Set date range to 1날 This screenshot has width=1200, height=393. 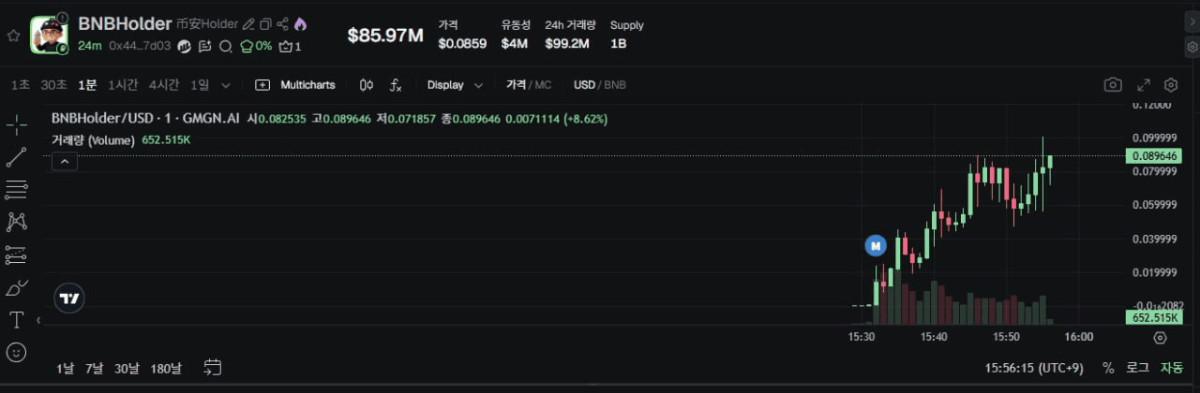[x=65, y=368]
